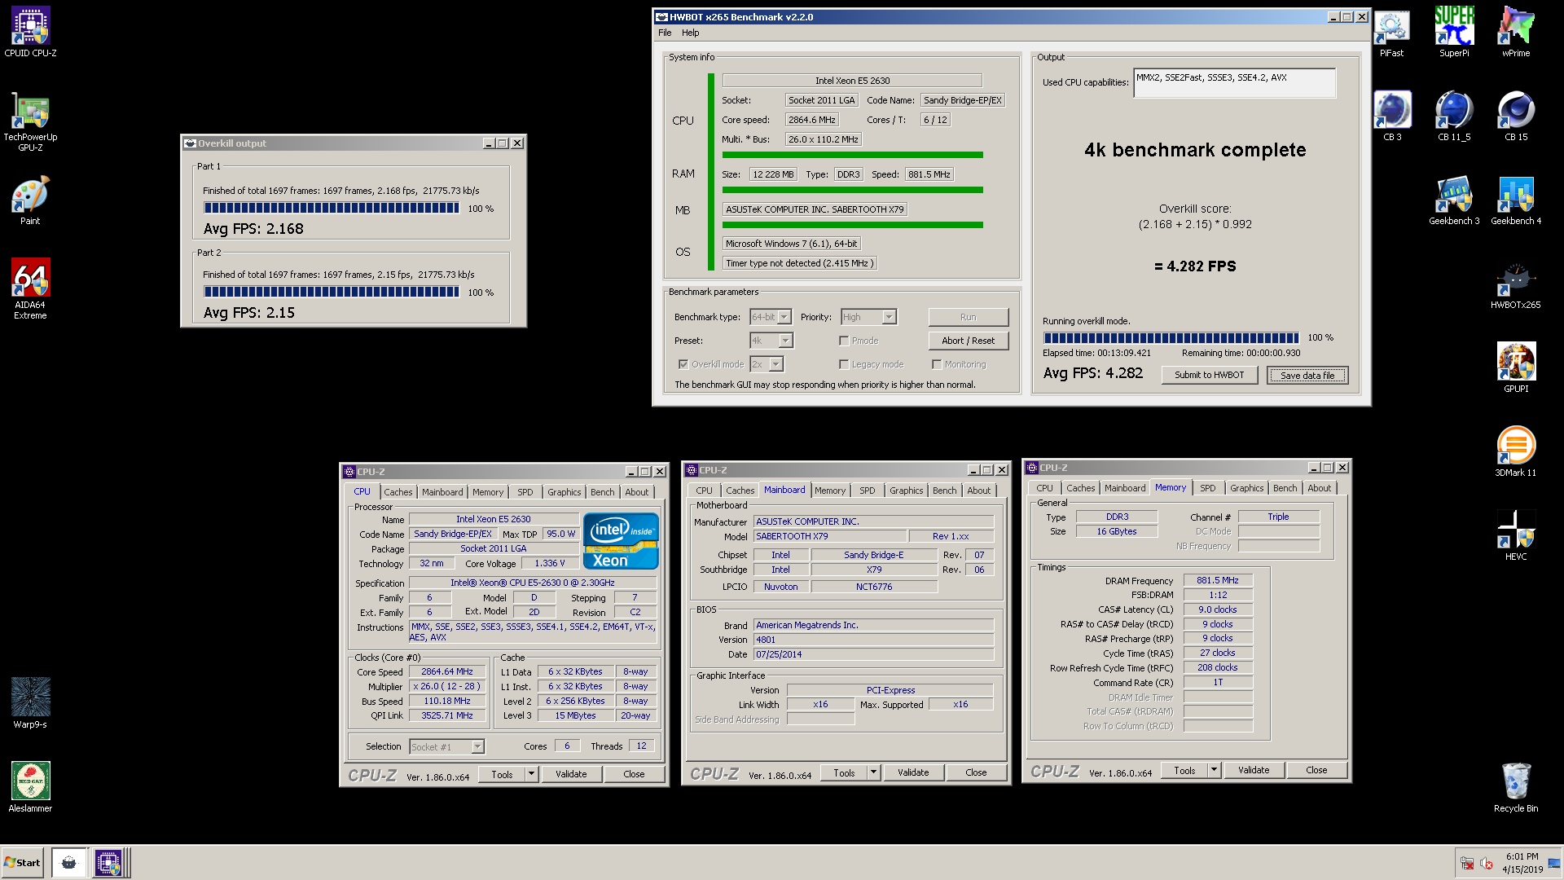Select the Warp9-s desktop icon
Screen dimensions: 1564x880
click(x=30, y=703)
